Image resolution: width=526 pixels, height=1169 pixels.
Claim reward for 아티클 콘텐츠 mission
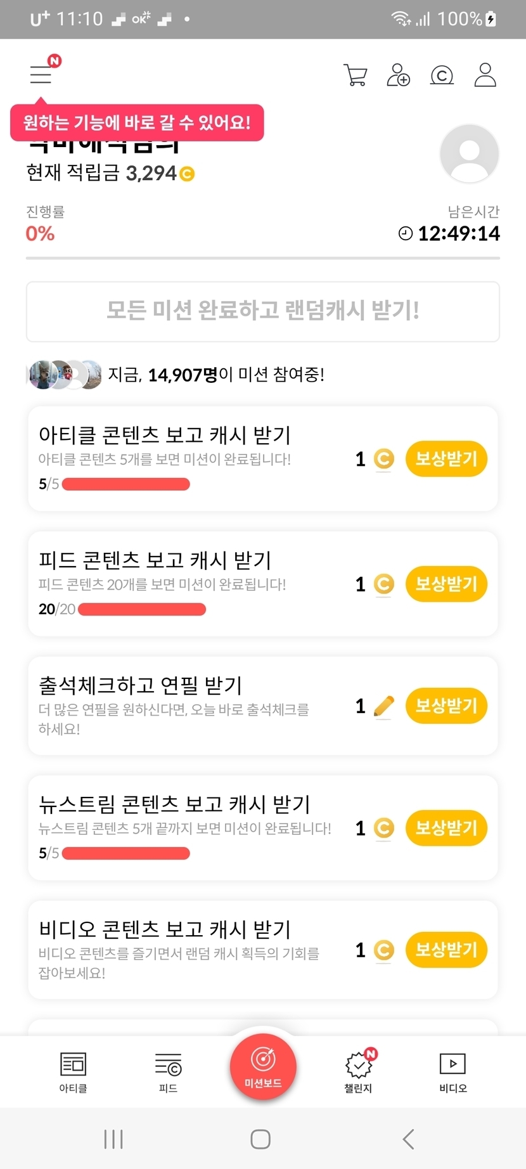(446, 458)
